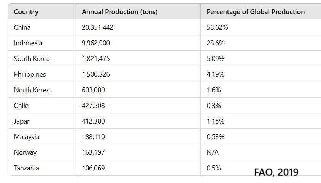321x183 pixels.
Task: Click the Country column header
Action: (x=26, y=12)
